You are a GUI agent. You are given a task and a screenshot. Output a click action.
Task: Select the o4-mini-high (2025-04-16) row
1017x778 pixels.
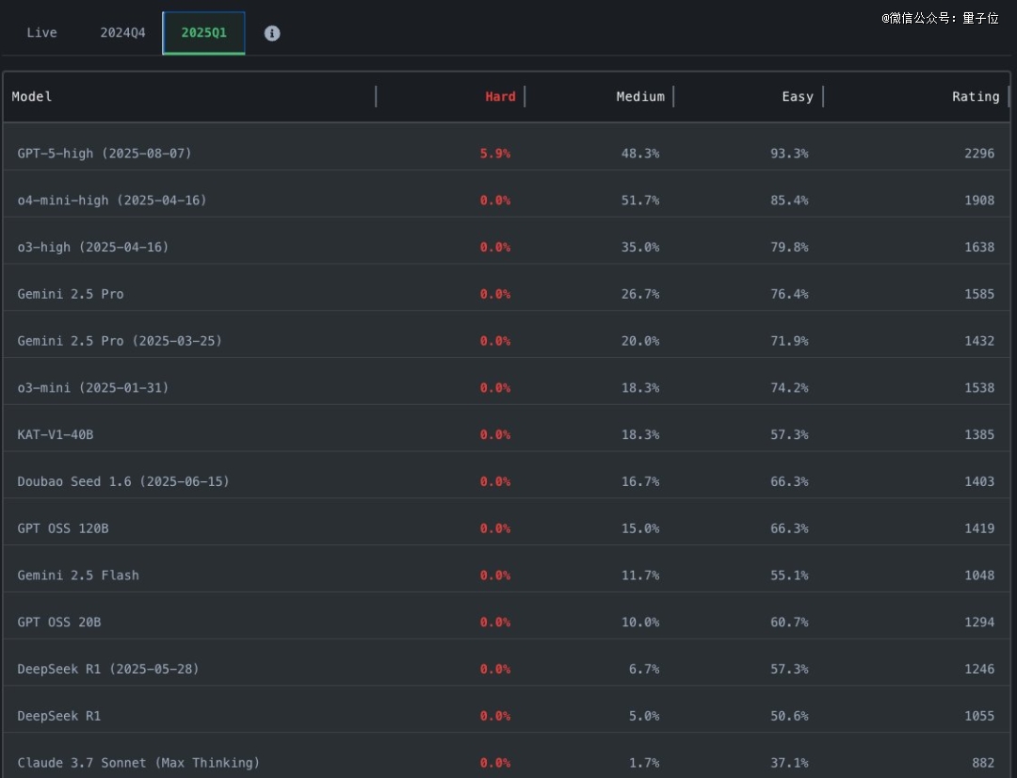[x=507, y=200]
